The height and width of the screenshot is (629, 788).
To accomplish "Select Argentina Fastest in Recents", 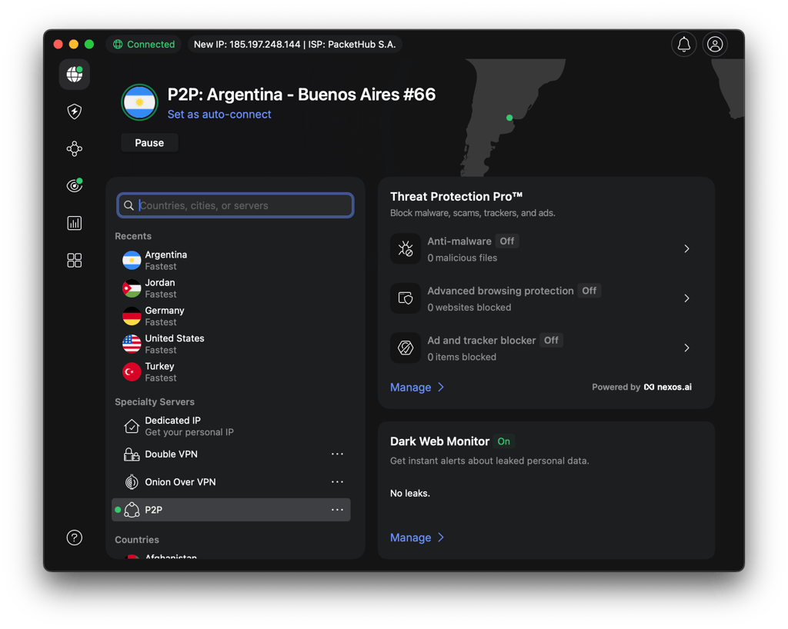I will (231, 261).
